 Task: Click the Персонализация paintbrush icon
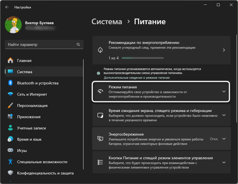pos(10,105)
